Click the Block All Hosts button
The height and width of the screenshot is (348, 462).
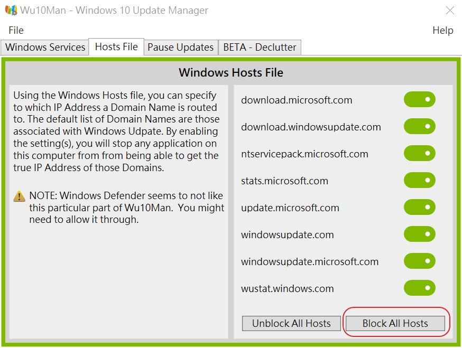(x=395, y=323)
